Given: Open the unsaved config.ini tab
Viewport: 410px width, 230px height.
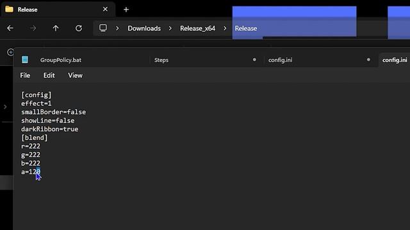Looking at the screenshot, I should [x=281, y=60].
